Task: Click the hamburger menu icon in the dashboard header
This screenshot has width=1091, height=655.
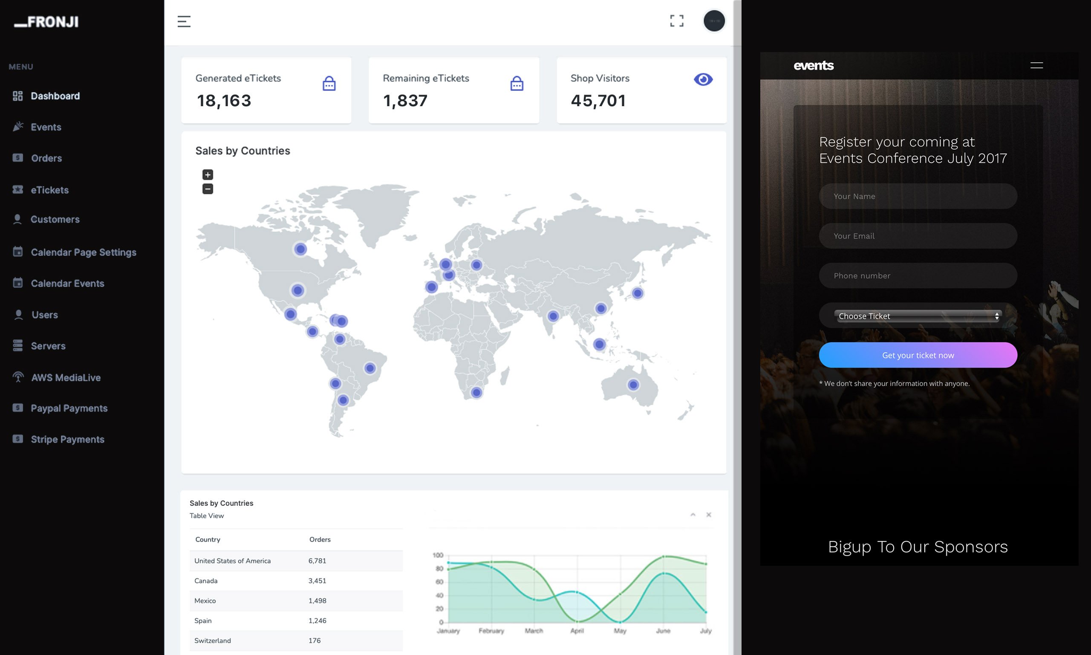Action: pos(184,21)
